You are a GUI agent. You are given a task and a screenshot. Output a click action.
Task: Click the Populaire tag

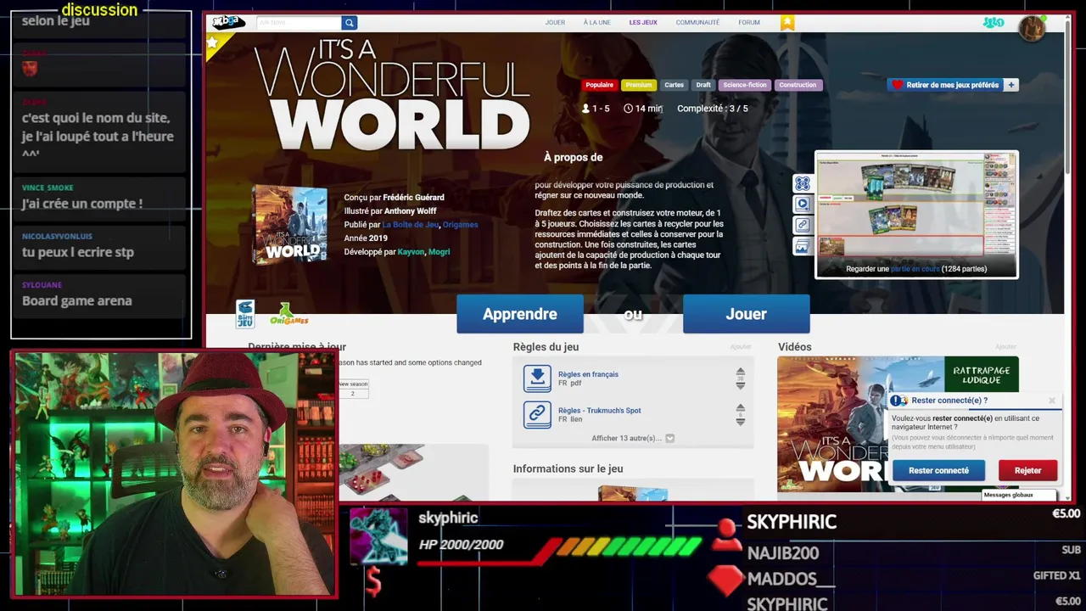pos(599,85)
